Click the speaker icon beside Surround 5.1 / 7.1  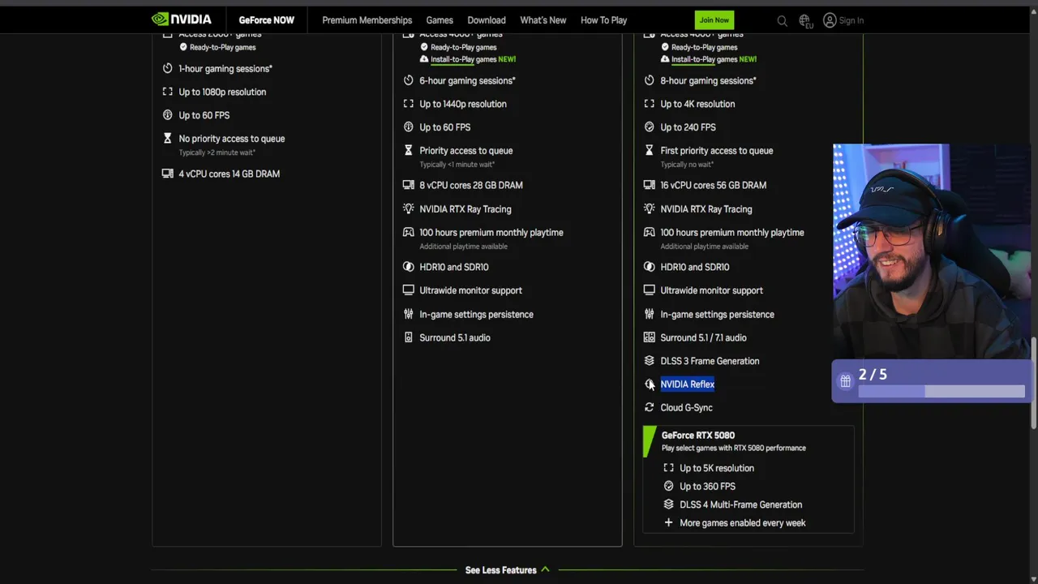tap(649, 337)
